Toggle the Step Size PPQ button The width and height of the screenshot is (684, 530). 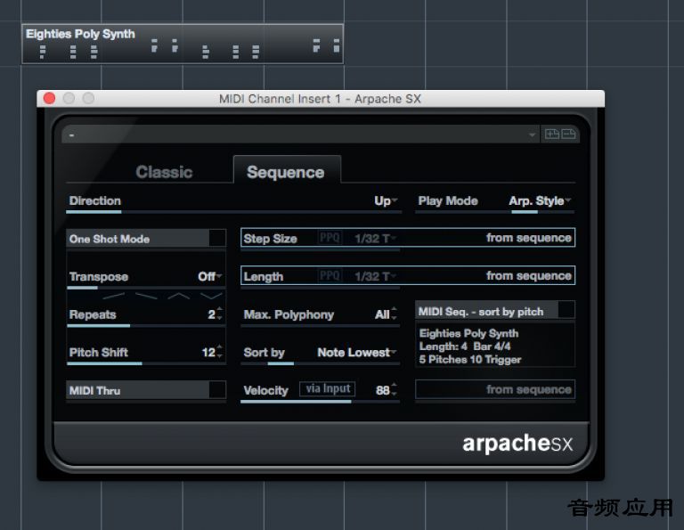[x=330, y=238]
